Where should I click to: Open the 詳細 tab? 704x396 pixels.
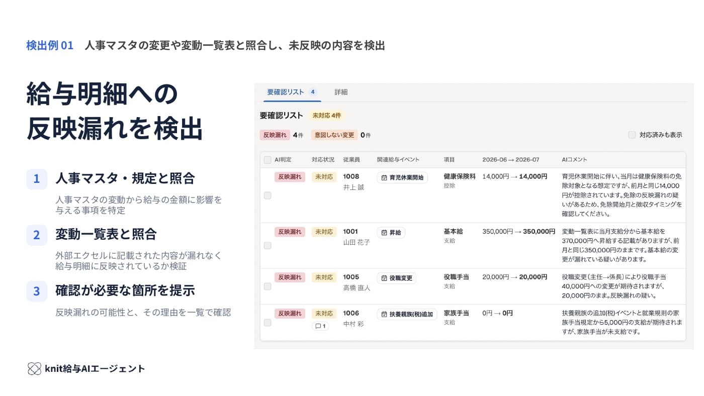341,92
